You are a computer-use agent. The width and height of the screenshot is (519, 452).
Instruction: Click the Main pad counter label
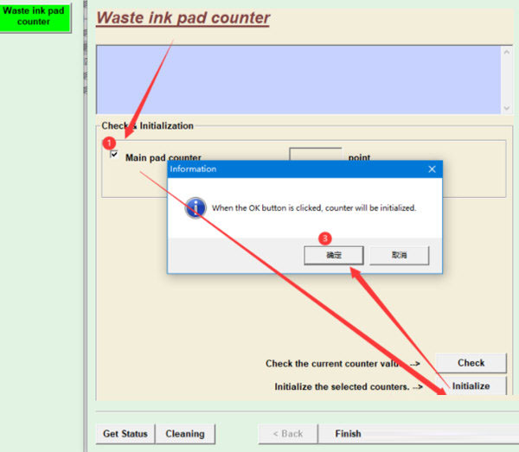163,158
